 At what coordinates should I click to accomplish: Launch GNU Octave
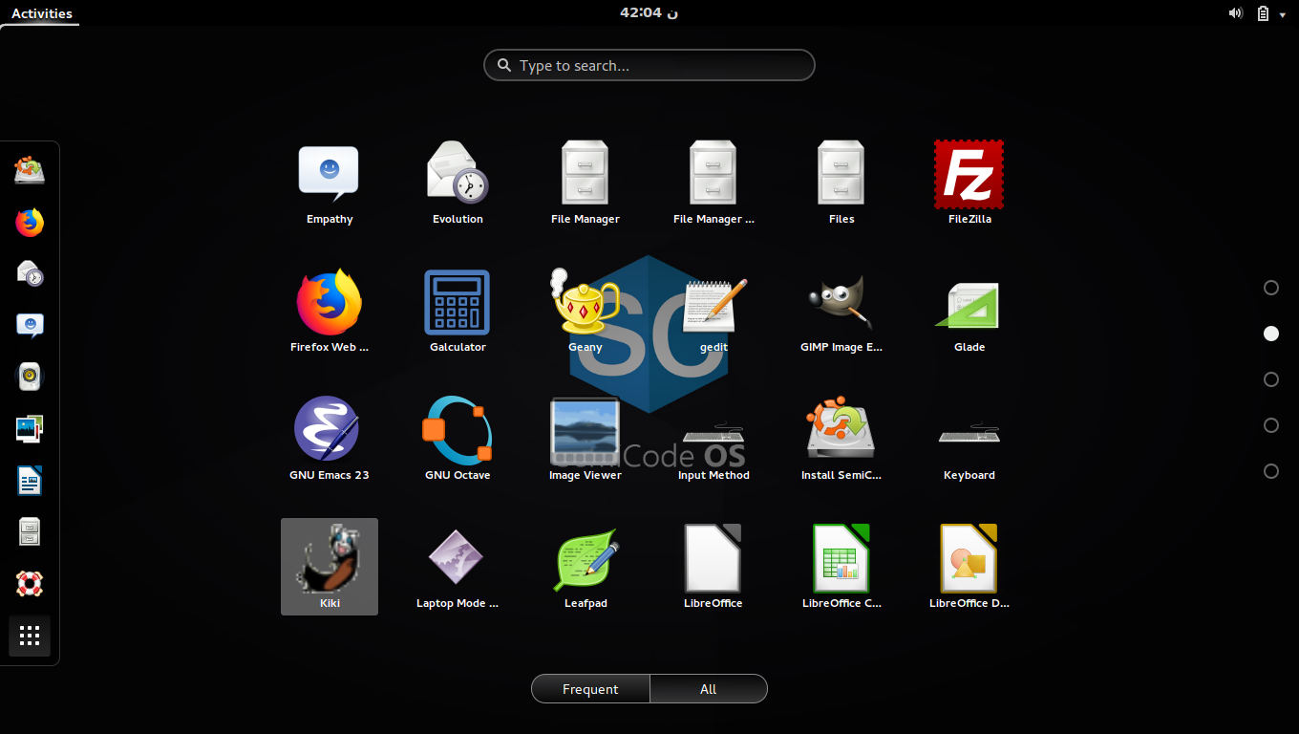(458, 439)
